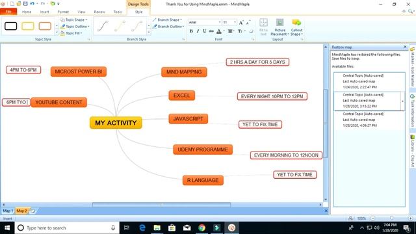Open the Topic Fill dropdown
This screenshot has width=416, height=234.
(x=71, y=33)
